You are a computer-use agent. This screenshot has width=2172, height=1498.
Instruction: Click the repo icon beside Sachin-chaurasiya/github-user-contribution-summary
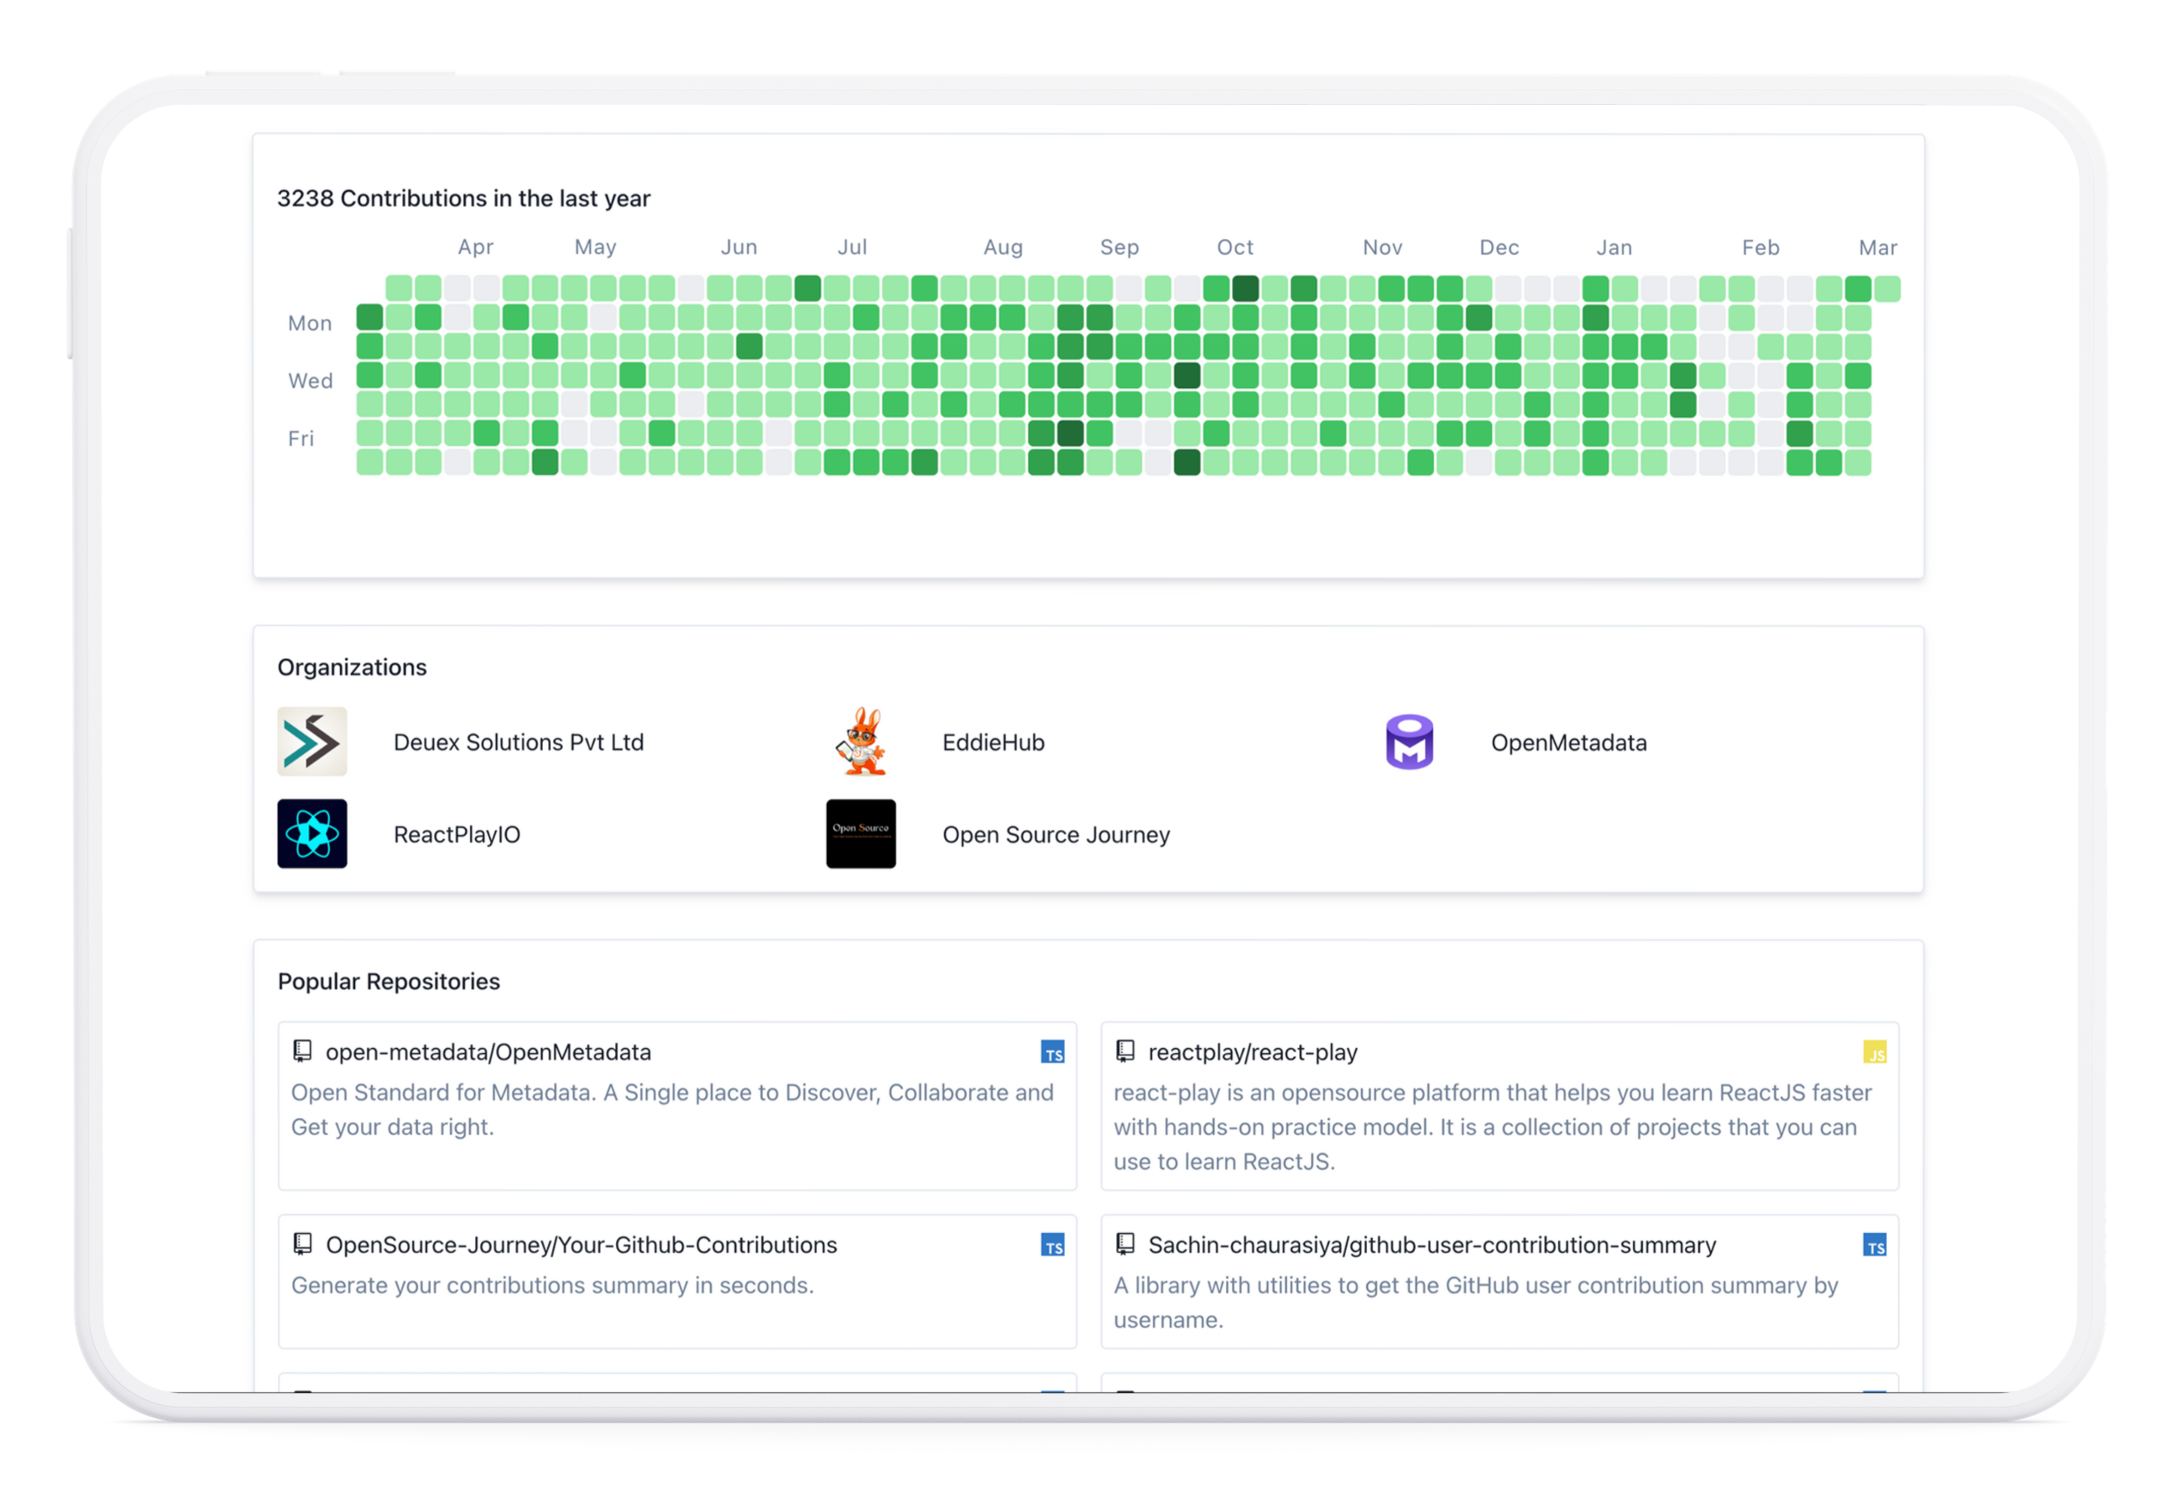click(1125, 1244)
